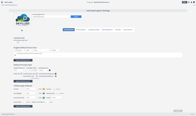Select the Lesson Defaults tab
196x116 pixels.
69,30
